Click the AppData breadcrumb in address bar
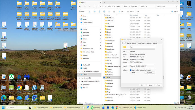195x110 pixels. coord(134,7)
